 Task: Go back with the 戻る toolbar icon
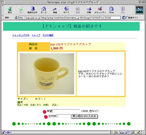coord(10,10)
